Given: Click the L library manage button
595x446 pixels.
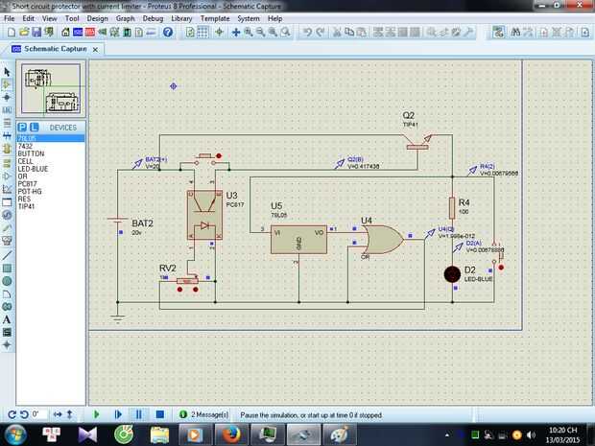Looking at the screenshot, I should click(x=34, y=127).
